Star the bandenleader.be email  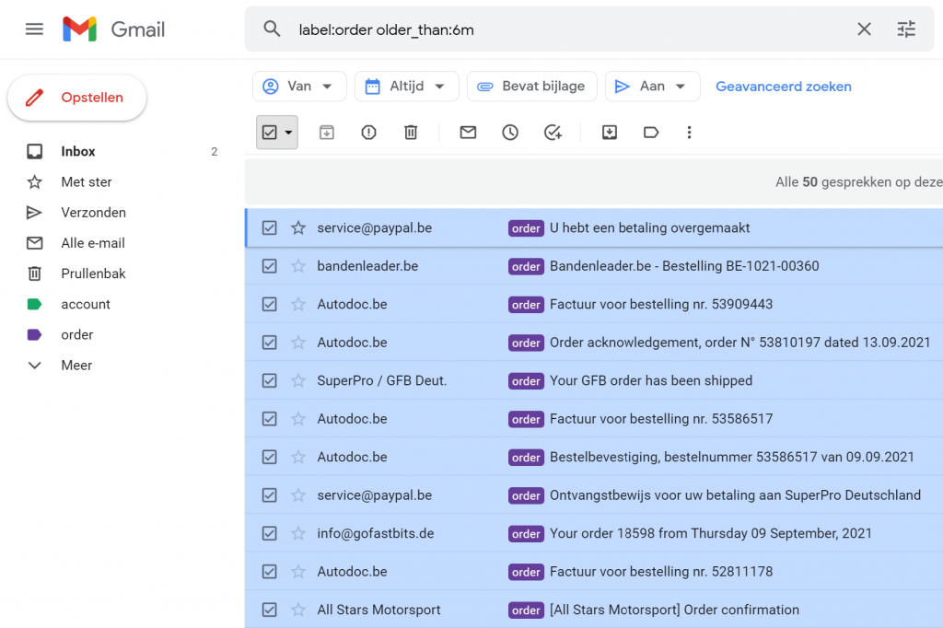(298, 266)
